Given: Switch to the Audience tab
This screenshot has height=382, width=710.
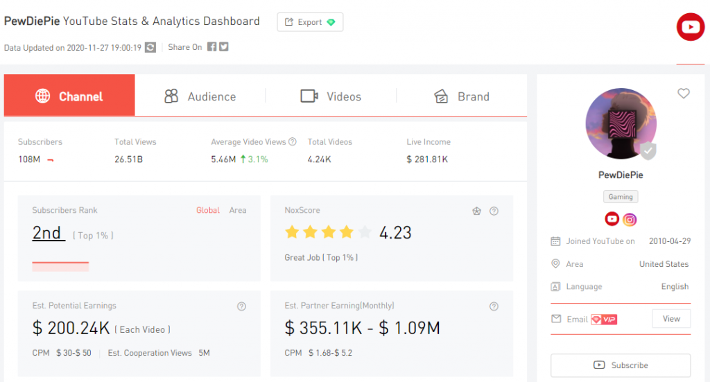Looking at the screenshot, I should tap(200, 96).
